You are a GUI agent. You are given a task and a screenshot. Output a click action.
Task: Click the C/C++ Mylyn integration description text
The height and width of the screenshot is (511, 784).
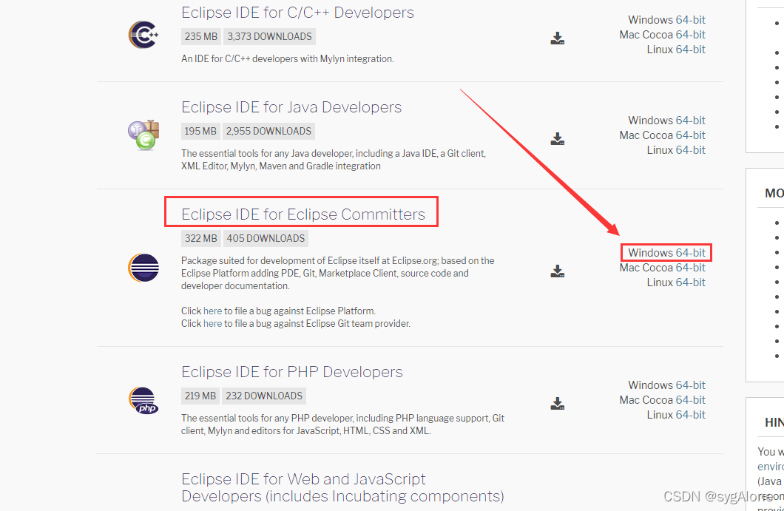(288, 59)
